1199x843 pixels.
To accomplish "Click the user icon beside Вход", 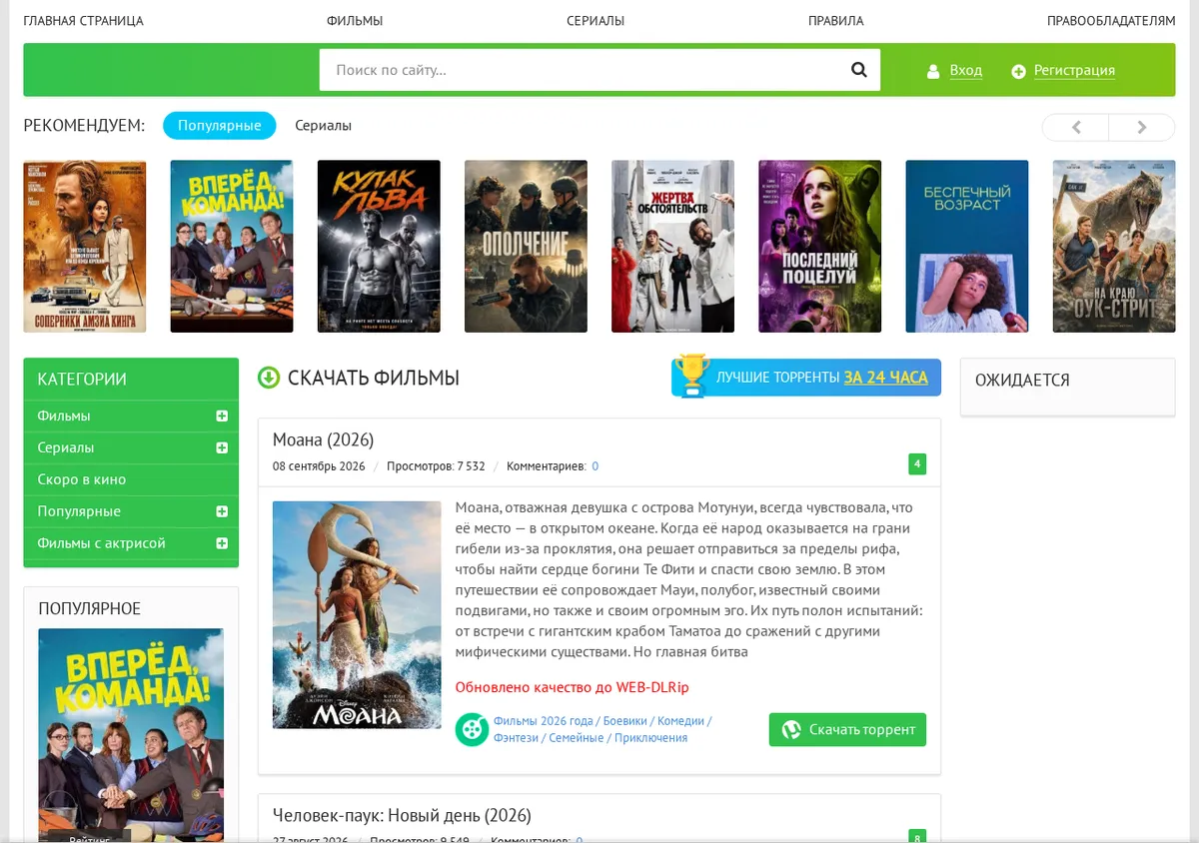I will (x=933, y=71).
